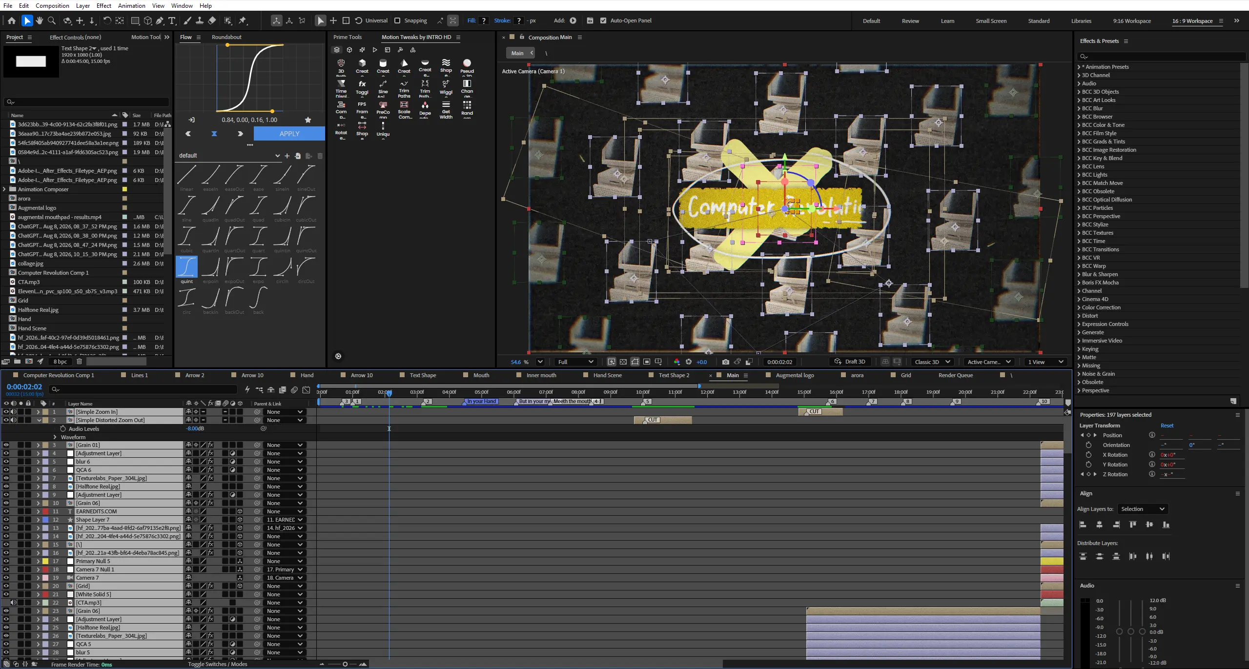Viewport: 1249px width, 669px height.
Task: Select the Pen tool
Action: click(x=160, y=20)
